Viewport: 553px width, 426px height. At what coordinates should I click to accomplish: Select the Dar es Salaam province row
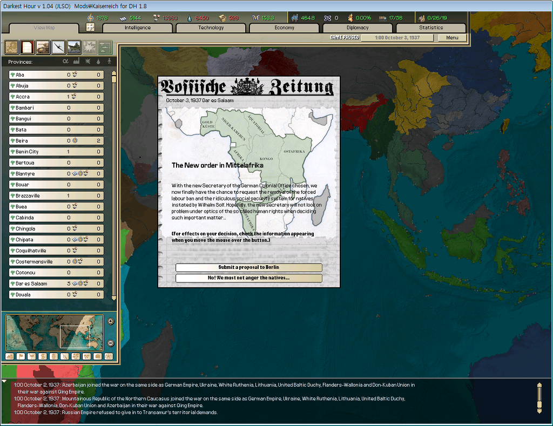[x=56, y=283]
